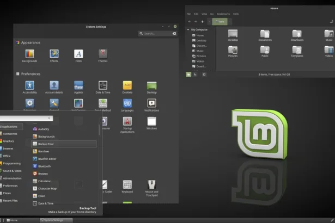Open the File menu in Home window

(x=188, y=14)
